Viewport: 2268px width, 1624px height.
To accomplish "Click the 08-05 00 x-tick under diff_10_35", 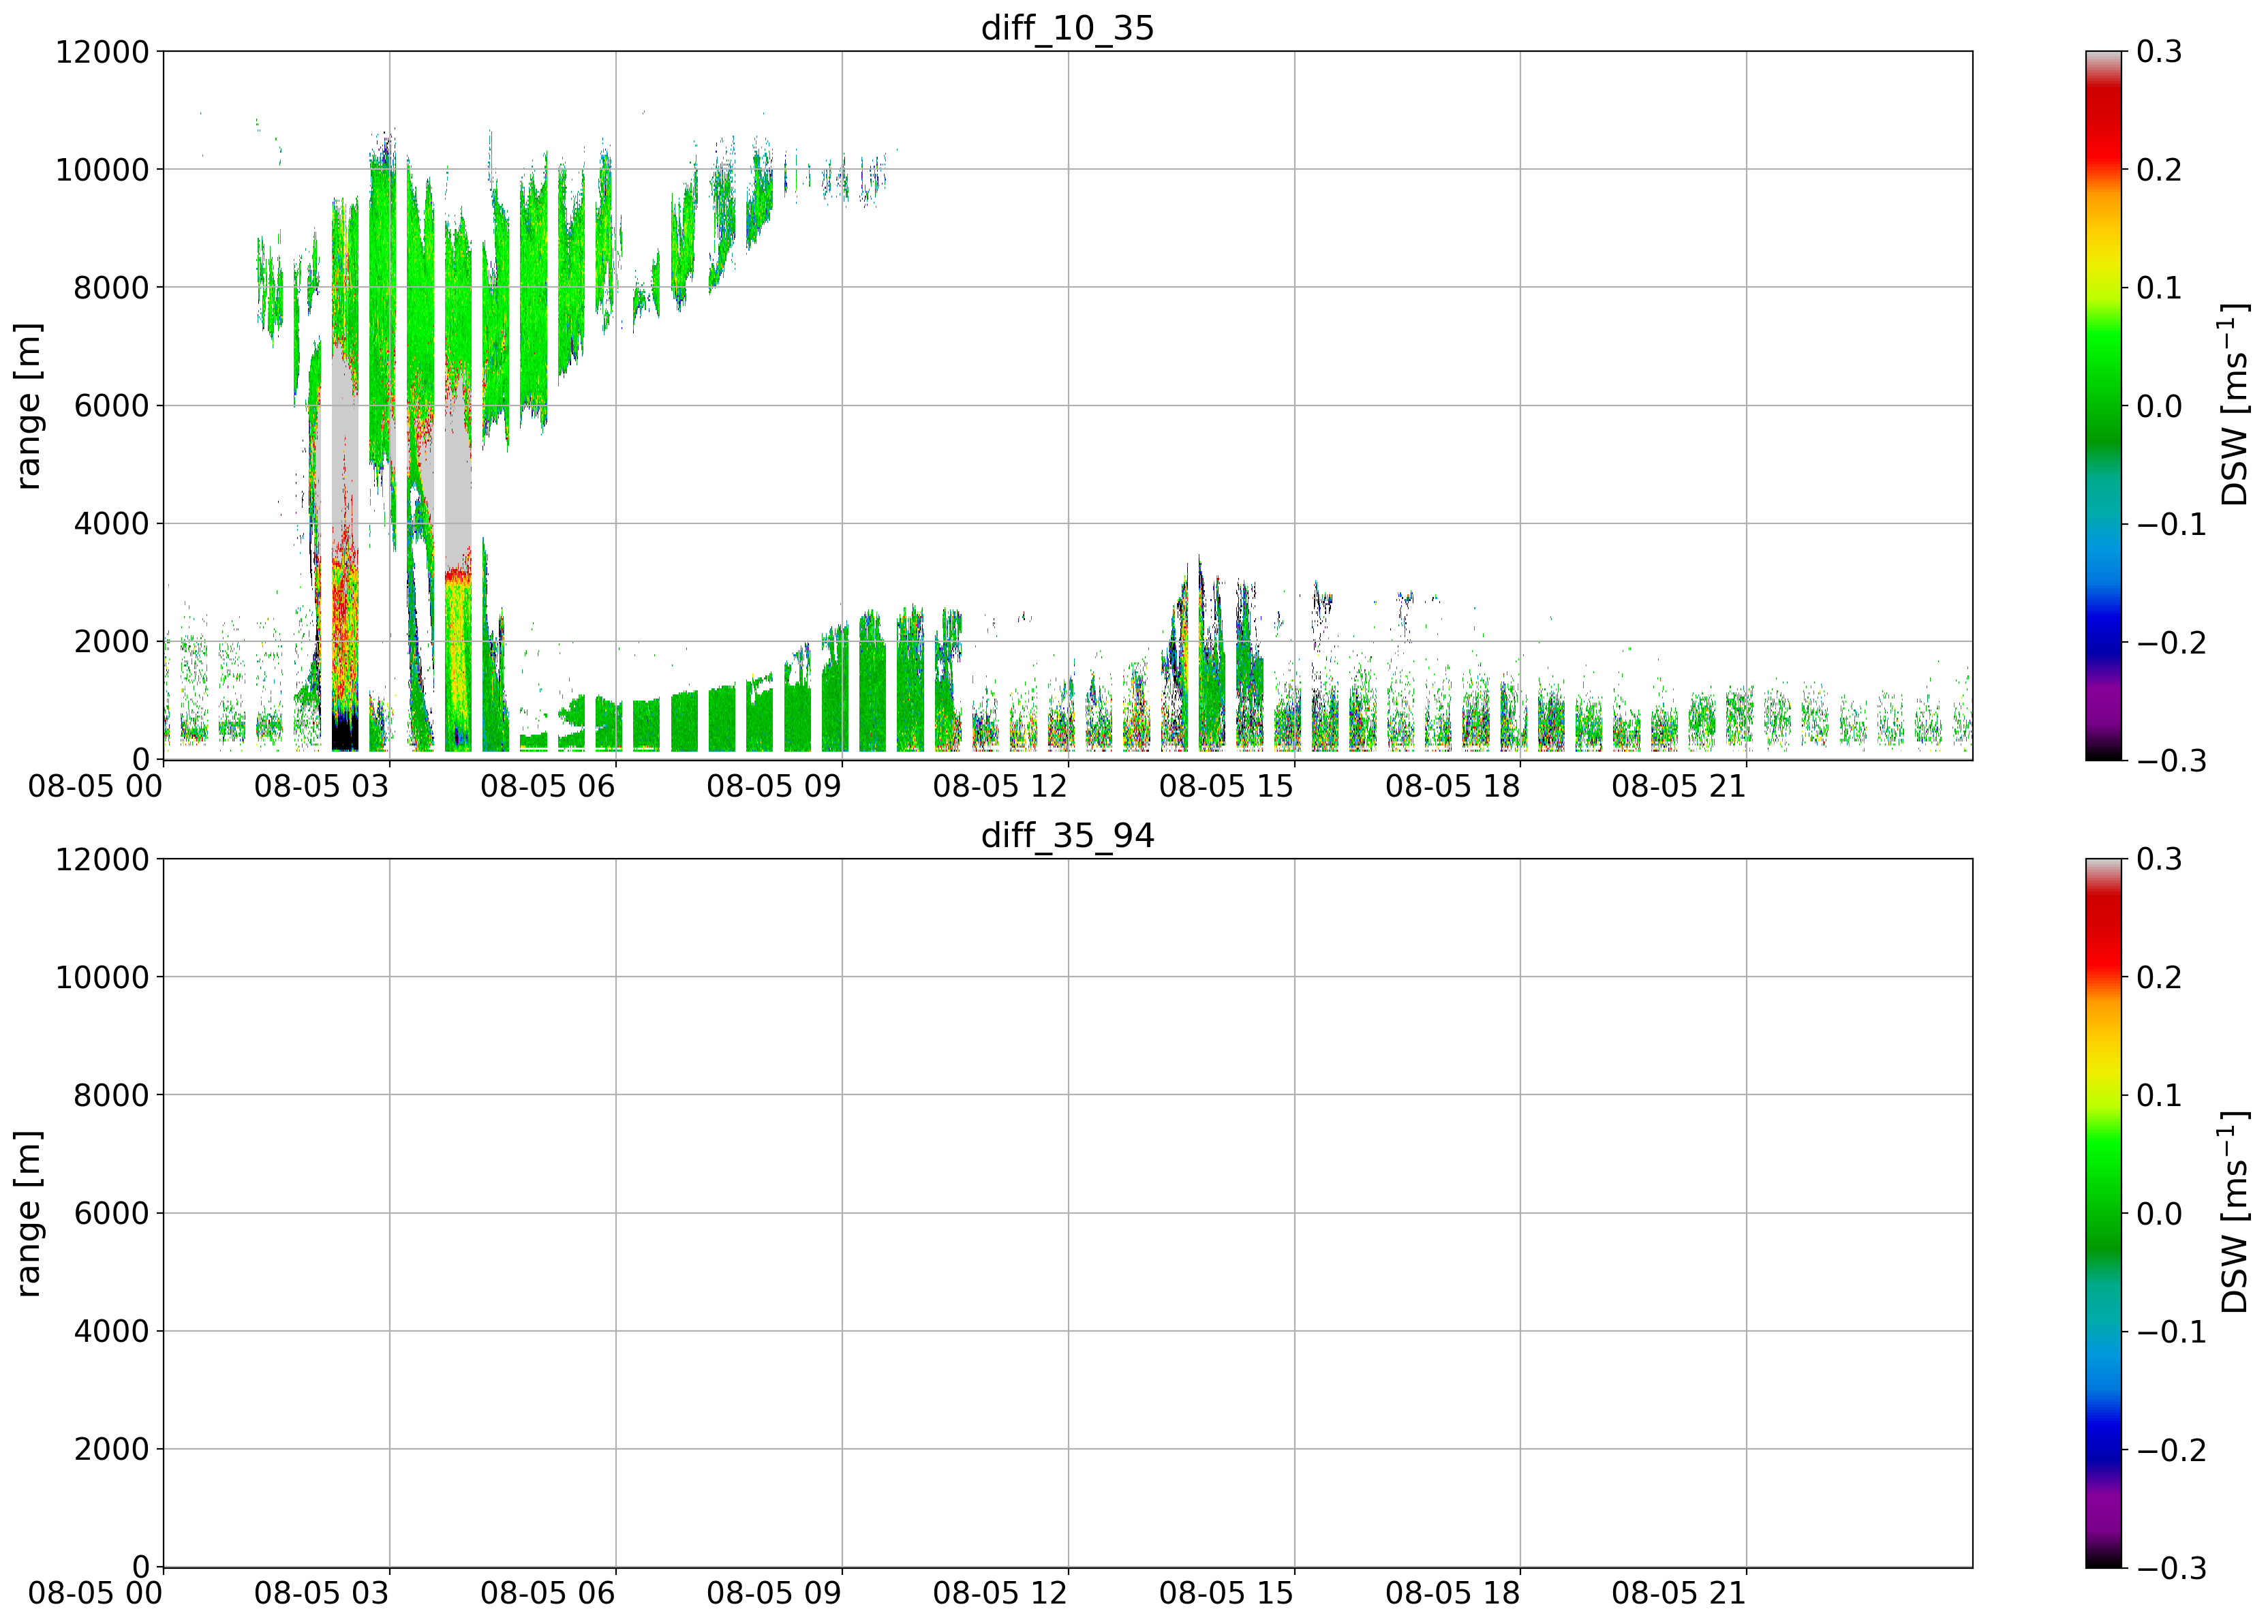I will click(x=95, y=786).
